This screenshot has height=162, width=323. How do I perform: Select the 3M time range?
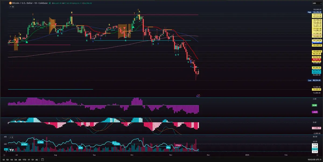16,160
